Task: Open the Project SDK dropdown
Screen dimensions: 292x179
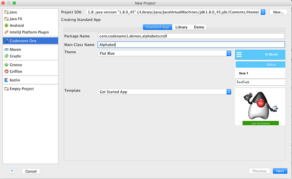Action: click(176, 12)
